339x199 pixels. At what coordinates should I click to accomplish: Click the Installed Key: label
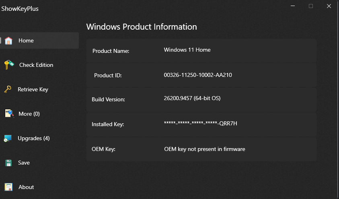pos(108,124)
